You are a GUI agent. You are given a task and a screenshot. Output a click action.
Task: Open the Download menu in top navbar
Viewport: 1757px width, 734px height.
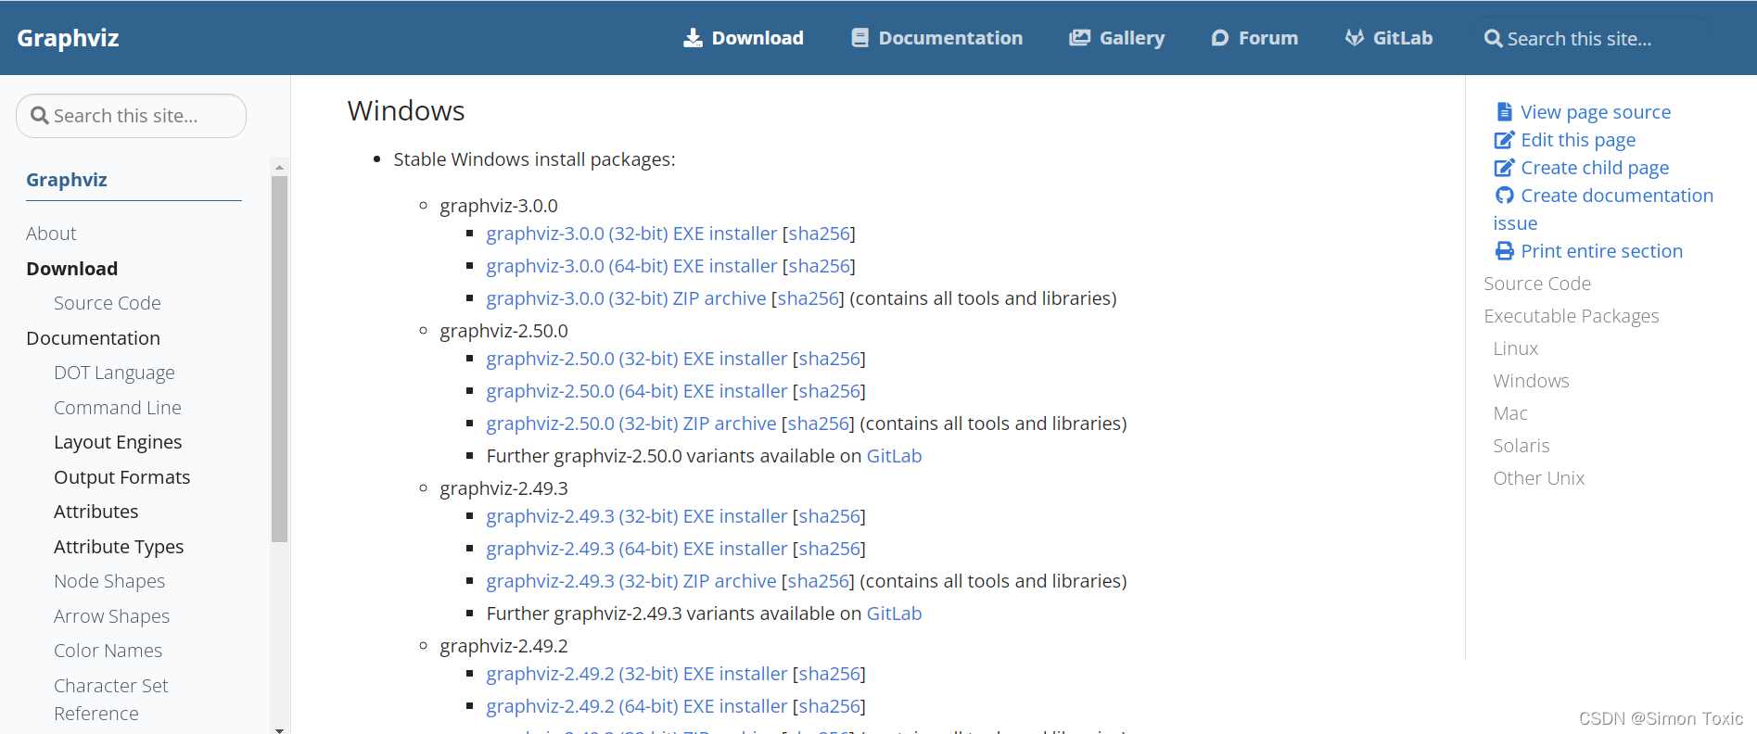coord(744,38)
